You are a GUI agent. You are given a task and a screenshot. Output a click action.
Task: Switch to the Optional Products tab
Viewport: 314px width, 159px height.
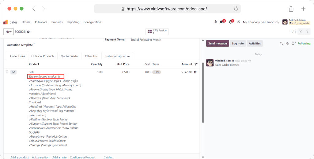coord(43,56)
